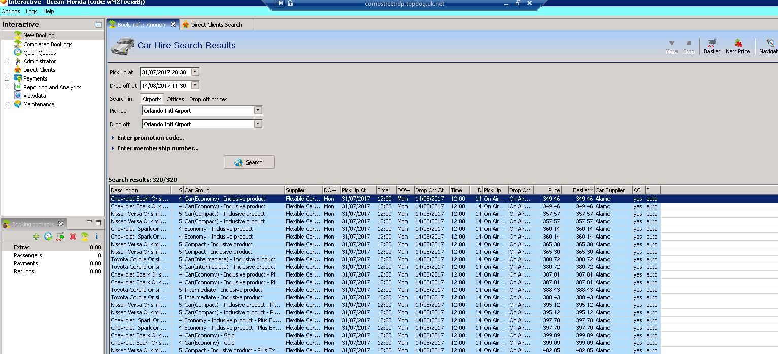Click green plus icon in Booking contents
Image resolution: width=778 pixels, height=354 pixels.
click(36, 237)
